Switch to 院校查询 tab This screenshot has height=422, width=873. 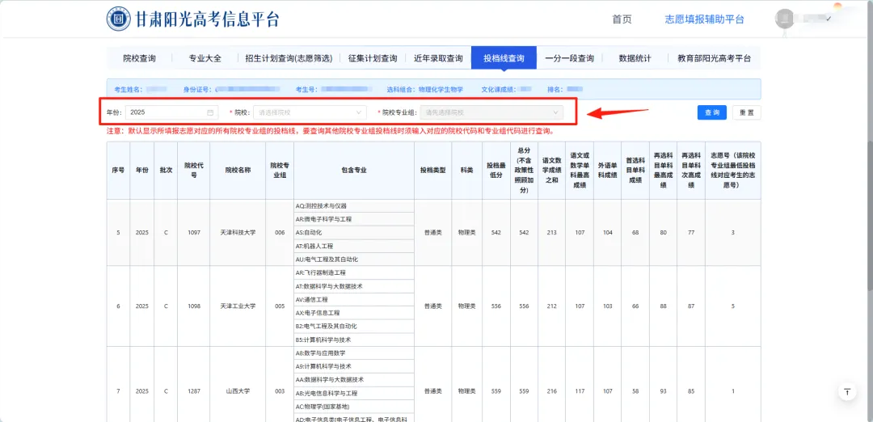coord(139,58)
